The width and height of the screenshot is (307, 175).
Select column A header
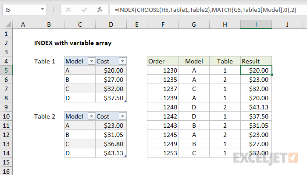pyautogui.click(x=23, y=24)
